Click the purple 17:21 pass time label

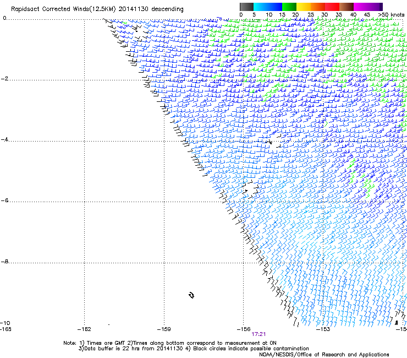tap(258, 334)
